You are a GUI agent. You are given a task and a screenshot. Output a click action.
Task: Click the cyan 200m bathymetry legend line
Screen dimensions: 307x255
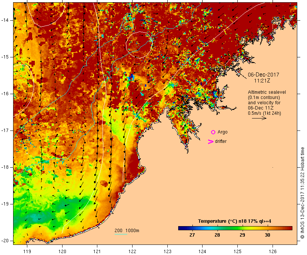point(121,234)
